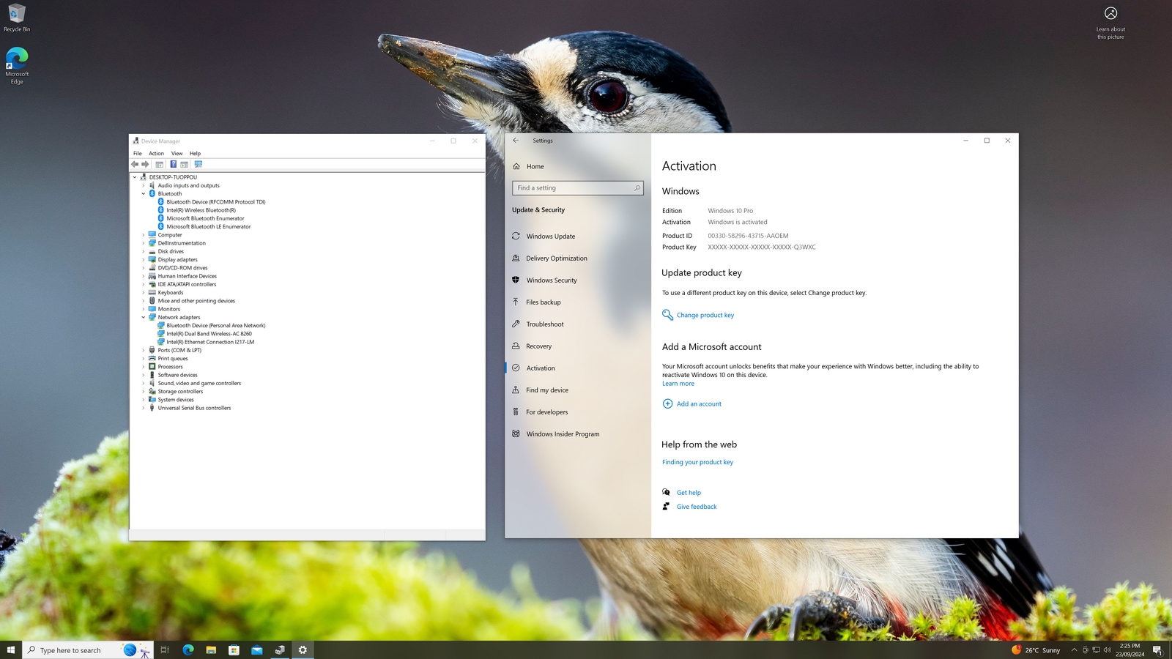Viewport: 1172px width, 659px height.
Task: Select Intel(R) Ethernet Connection I217-LM
Action: coord(210,342)
